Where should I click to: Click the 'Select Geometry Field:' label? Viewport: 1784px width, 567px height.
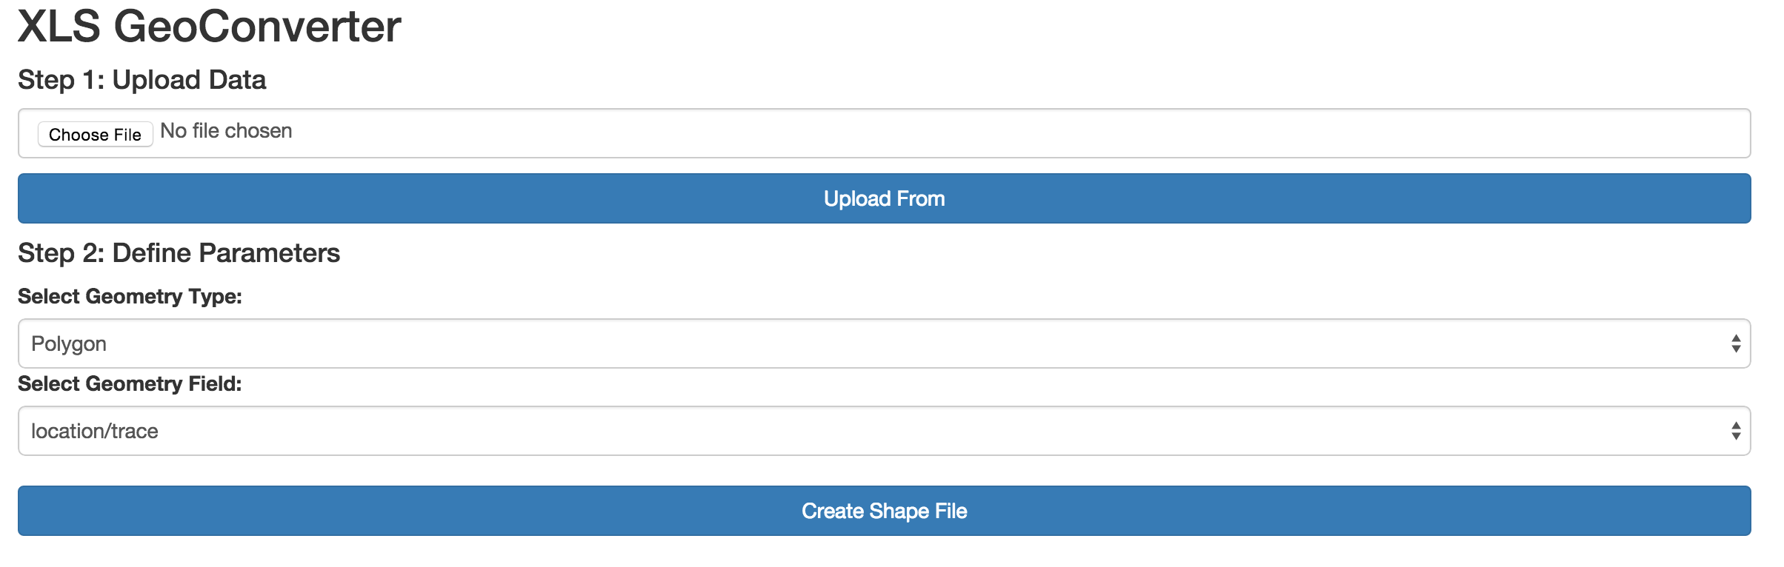click(x=130, y=383)
